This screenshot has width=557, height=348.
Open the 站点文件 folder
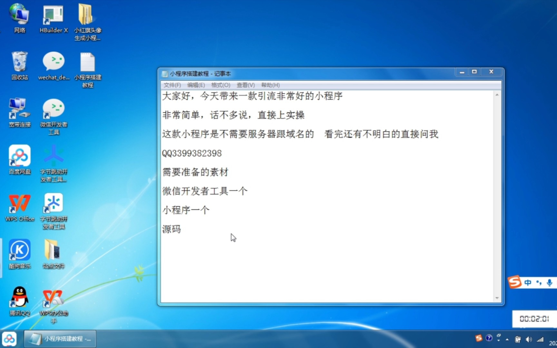[x=54, y=254]
